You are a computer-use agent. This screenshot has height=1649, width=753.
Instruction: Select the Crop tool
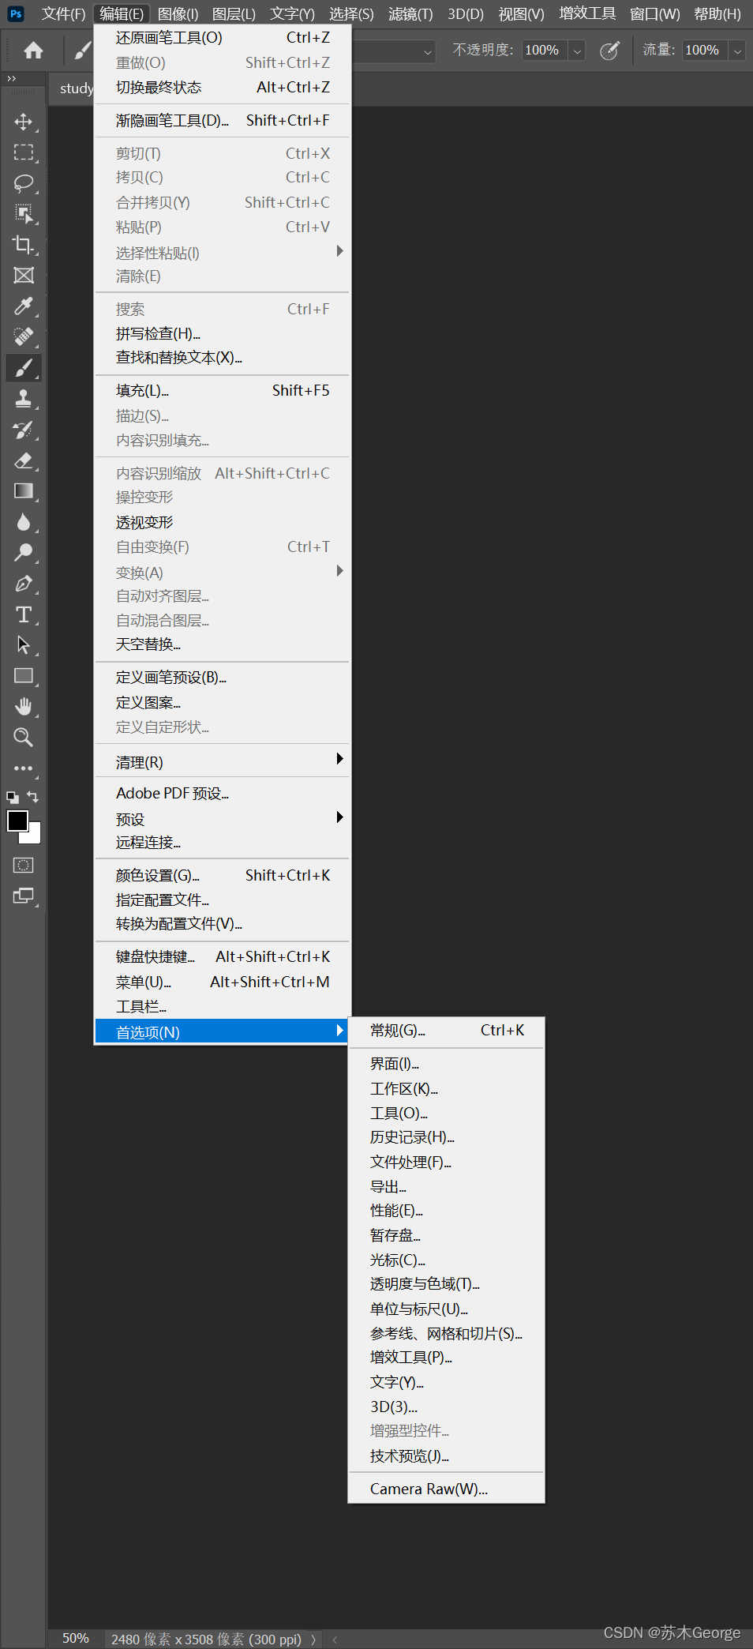24,245
